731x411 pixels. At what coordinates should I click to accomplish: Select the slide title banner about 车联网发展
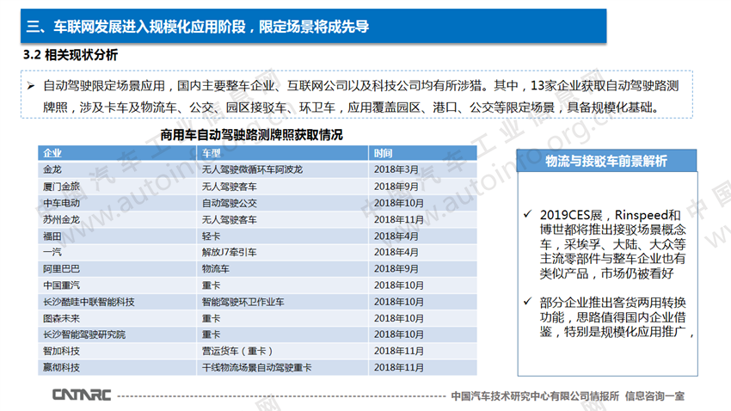[x=313, y=26]
